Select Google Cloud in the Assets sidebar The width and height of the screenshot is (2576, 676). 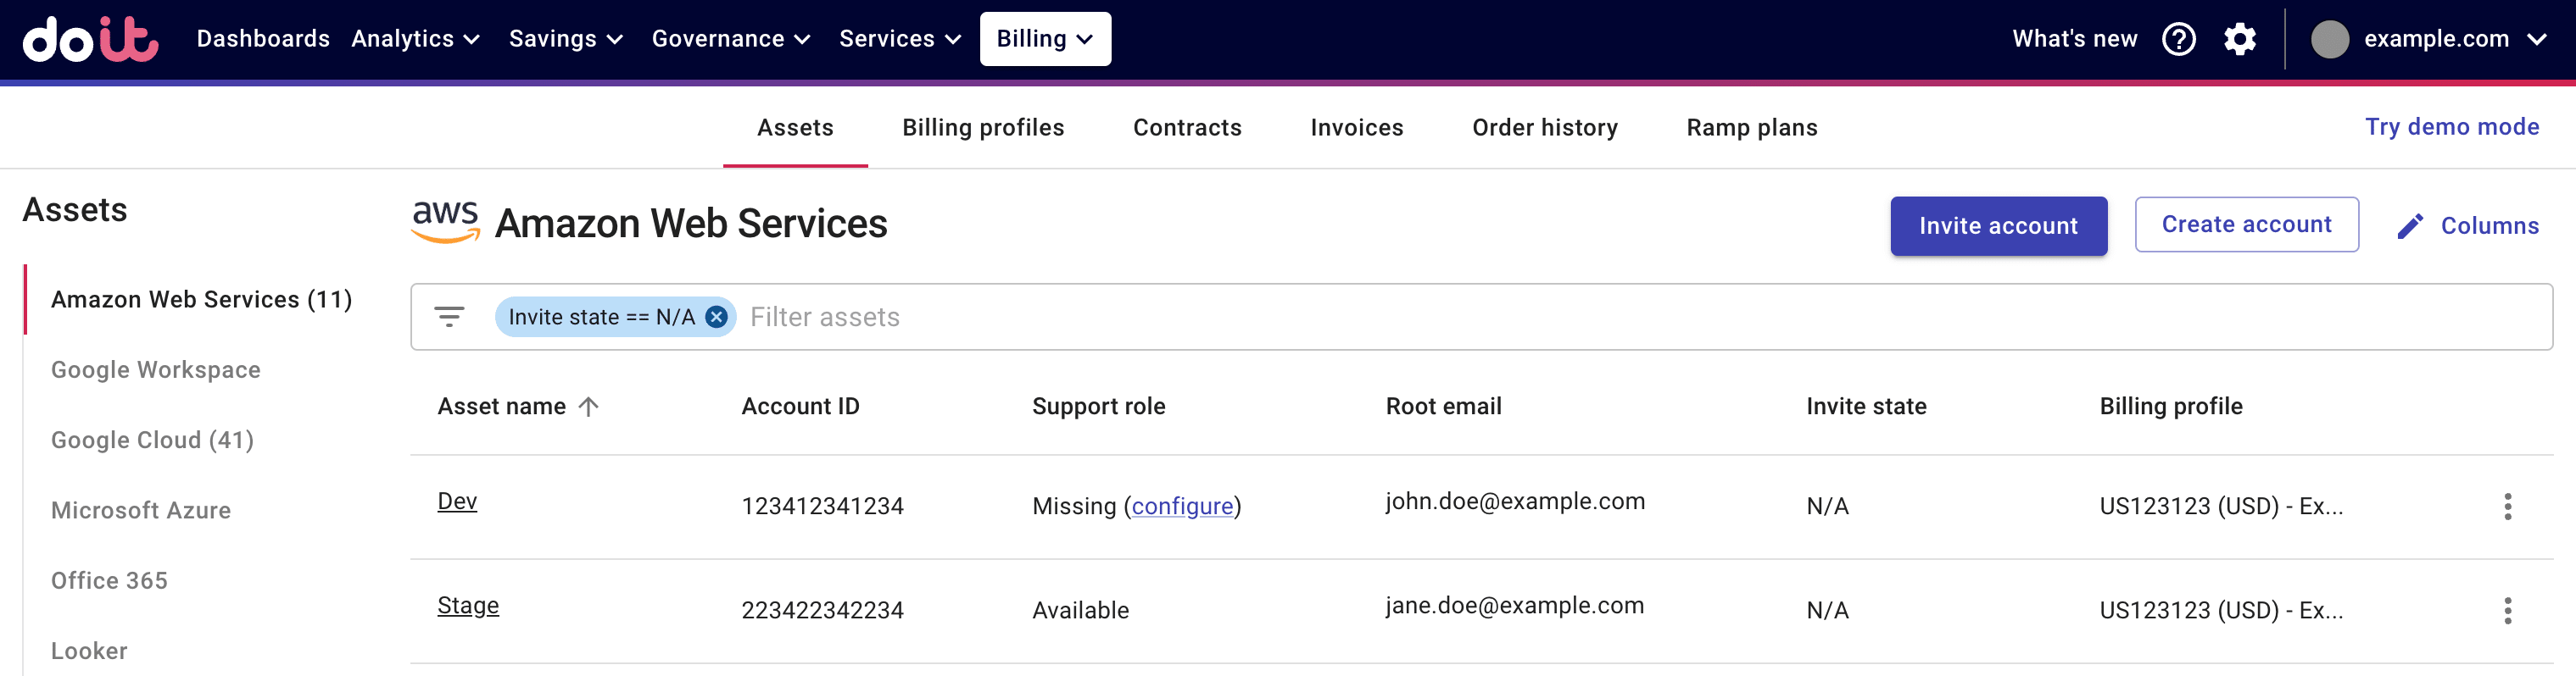pos(152,441)
